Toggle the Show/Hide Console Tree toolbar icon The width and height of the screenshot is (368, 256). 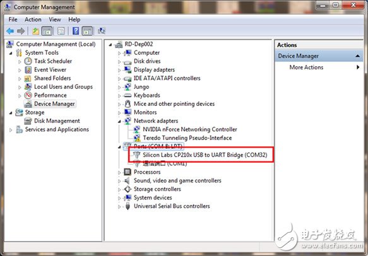(x=47, y=31)
